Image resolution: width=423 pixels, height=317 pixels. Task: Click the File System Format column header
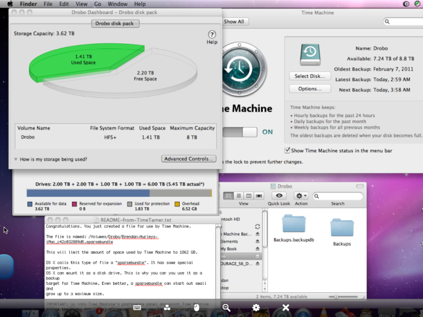pos(112,128)
